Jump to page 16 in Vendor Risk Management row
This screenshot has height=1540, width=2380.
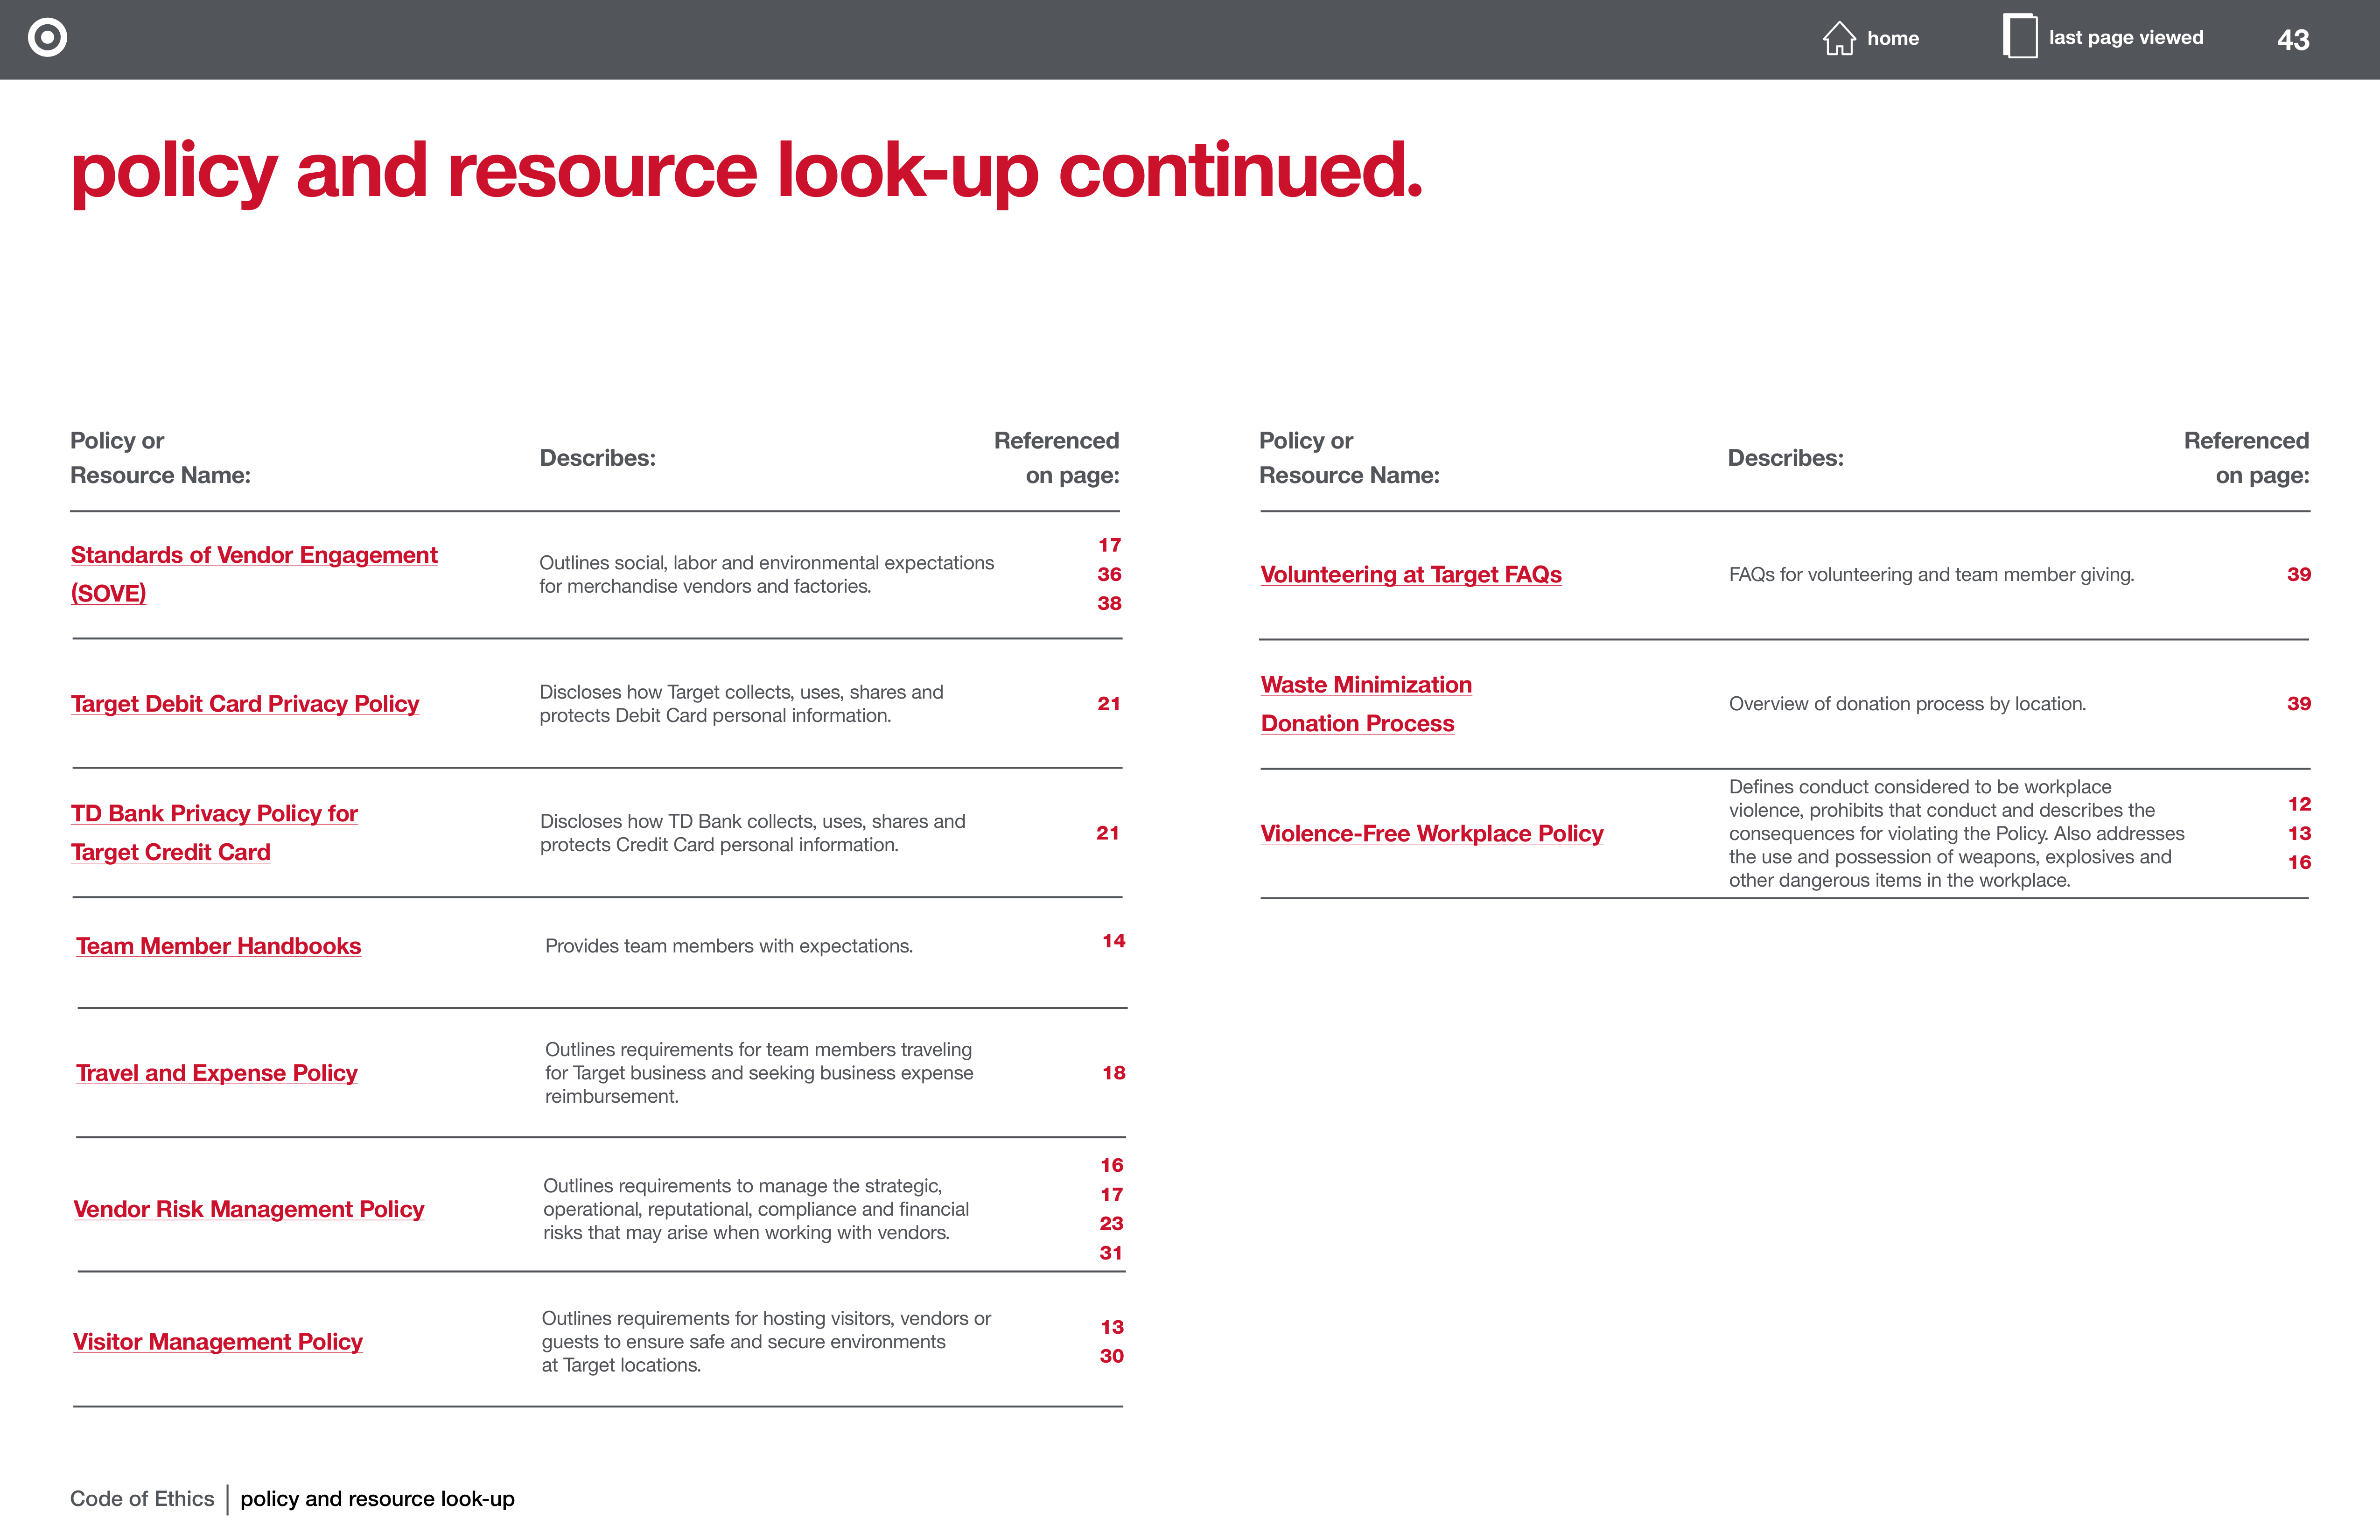click(1112, 1165)
